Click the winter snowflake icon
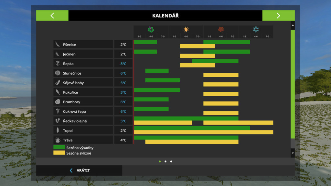This screenshot has height=186, width=331. coord(256,29)
